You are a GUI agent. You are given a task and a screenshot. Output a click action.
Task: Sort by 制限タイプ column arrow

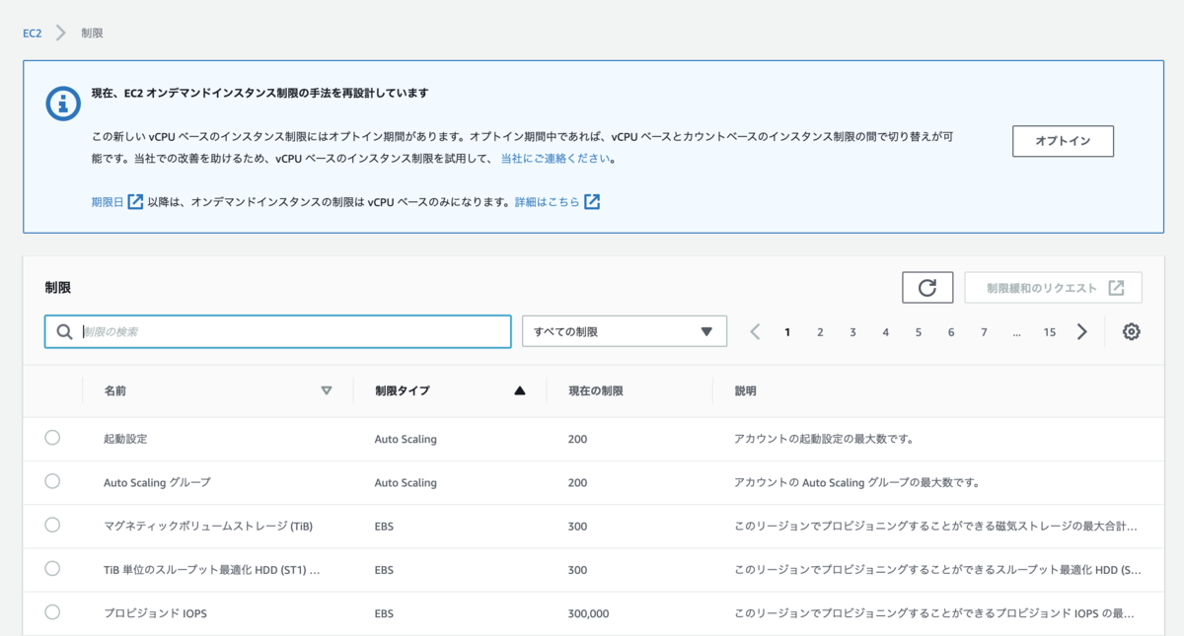tap(520, 391)
